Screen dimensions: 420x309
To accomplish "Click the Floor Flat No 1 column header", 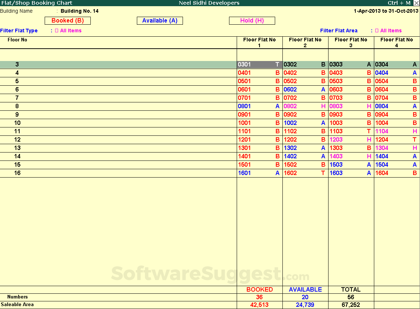I will pyautogui.click(x=259, y=42).
